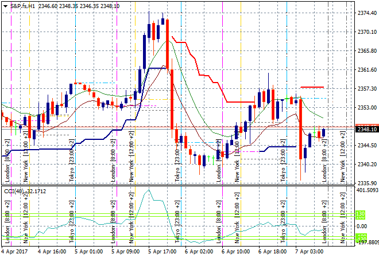The height and width of the screenshot is (258, 379).
Task: Select the 7 Apr 03:00 time axis label
Action: [x=308, y=251]
